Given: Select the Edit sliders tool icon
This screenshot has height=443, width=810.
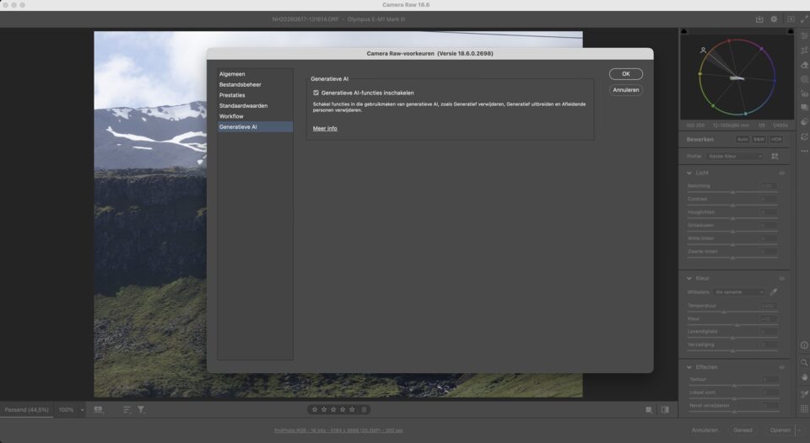Looking at the screenshot, I should coord(804,35).
